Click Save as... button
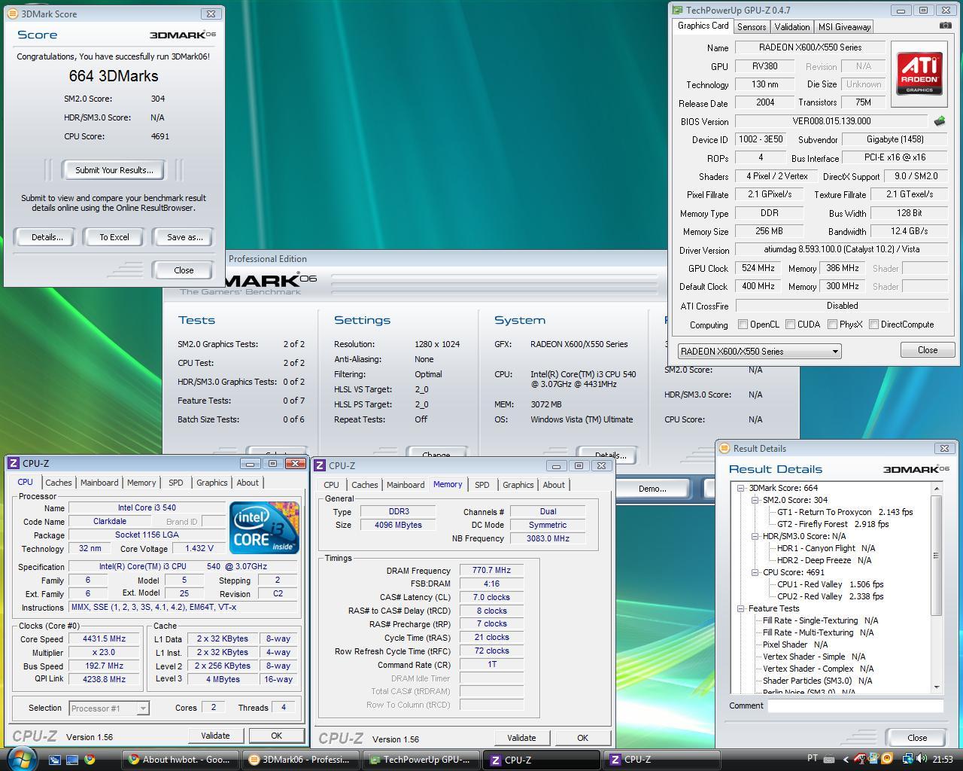This screenshot has height=771, width=963. 184,237
